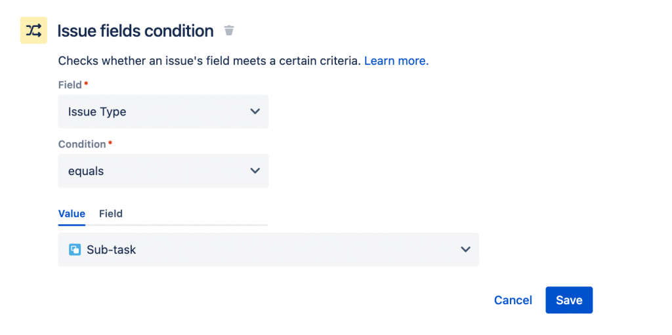Delete the condition with the trash icon
Image resolution: width=672 pixels, height=335 pixels.
229,31
